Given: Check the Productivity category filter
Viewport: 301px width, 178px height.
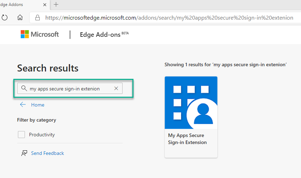Looking at the screenshot, I should point(21,135).
